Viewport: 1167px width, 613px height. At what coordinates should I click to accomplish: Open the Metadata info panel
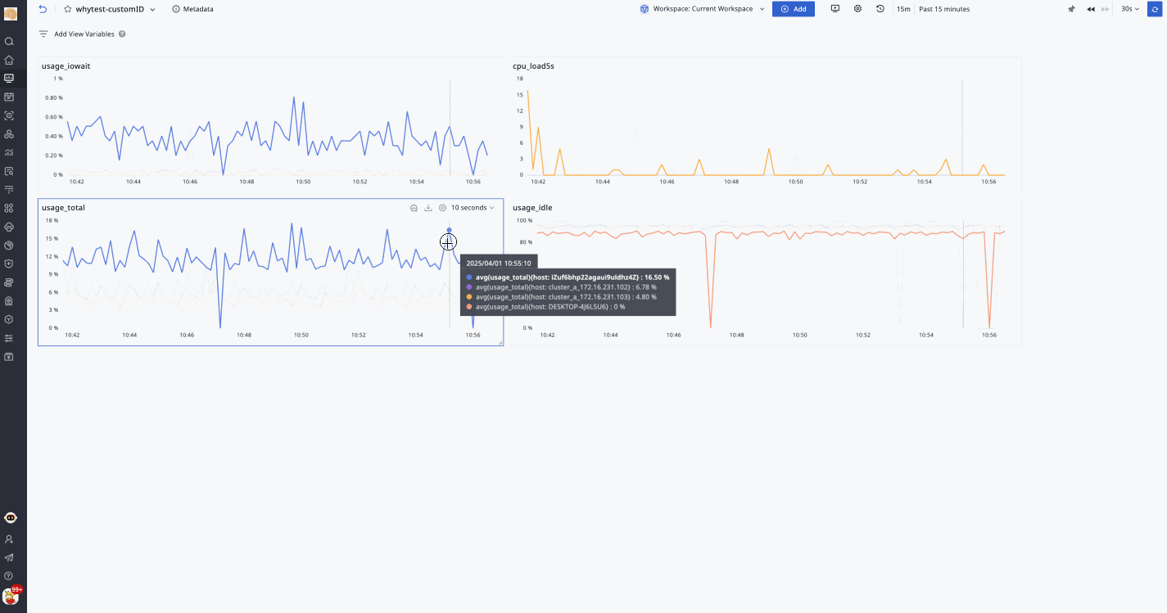pyautogui.click(x=193, y=9)
